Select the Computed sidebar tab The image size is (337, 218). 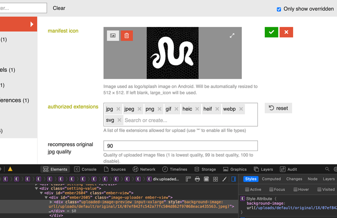point(271,179)
